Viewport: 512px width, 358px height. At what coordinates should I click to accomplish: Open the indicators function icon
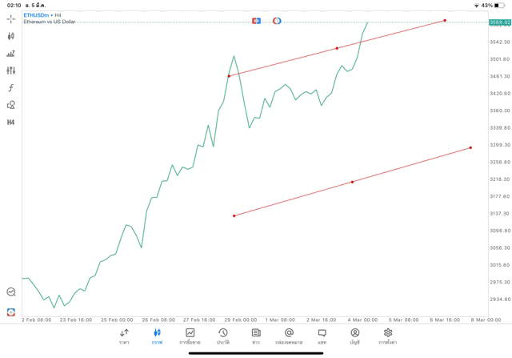10,88
